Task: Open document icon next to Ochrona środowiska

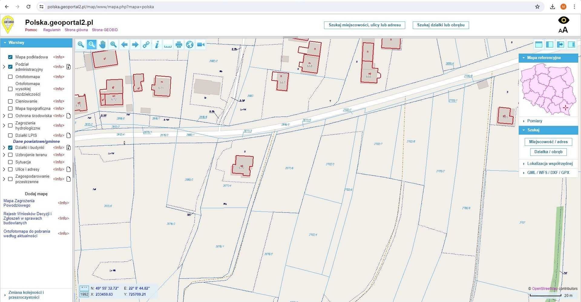Action: pyautogui.click(x=68, y=116)
